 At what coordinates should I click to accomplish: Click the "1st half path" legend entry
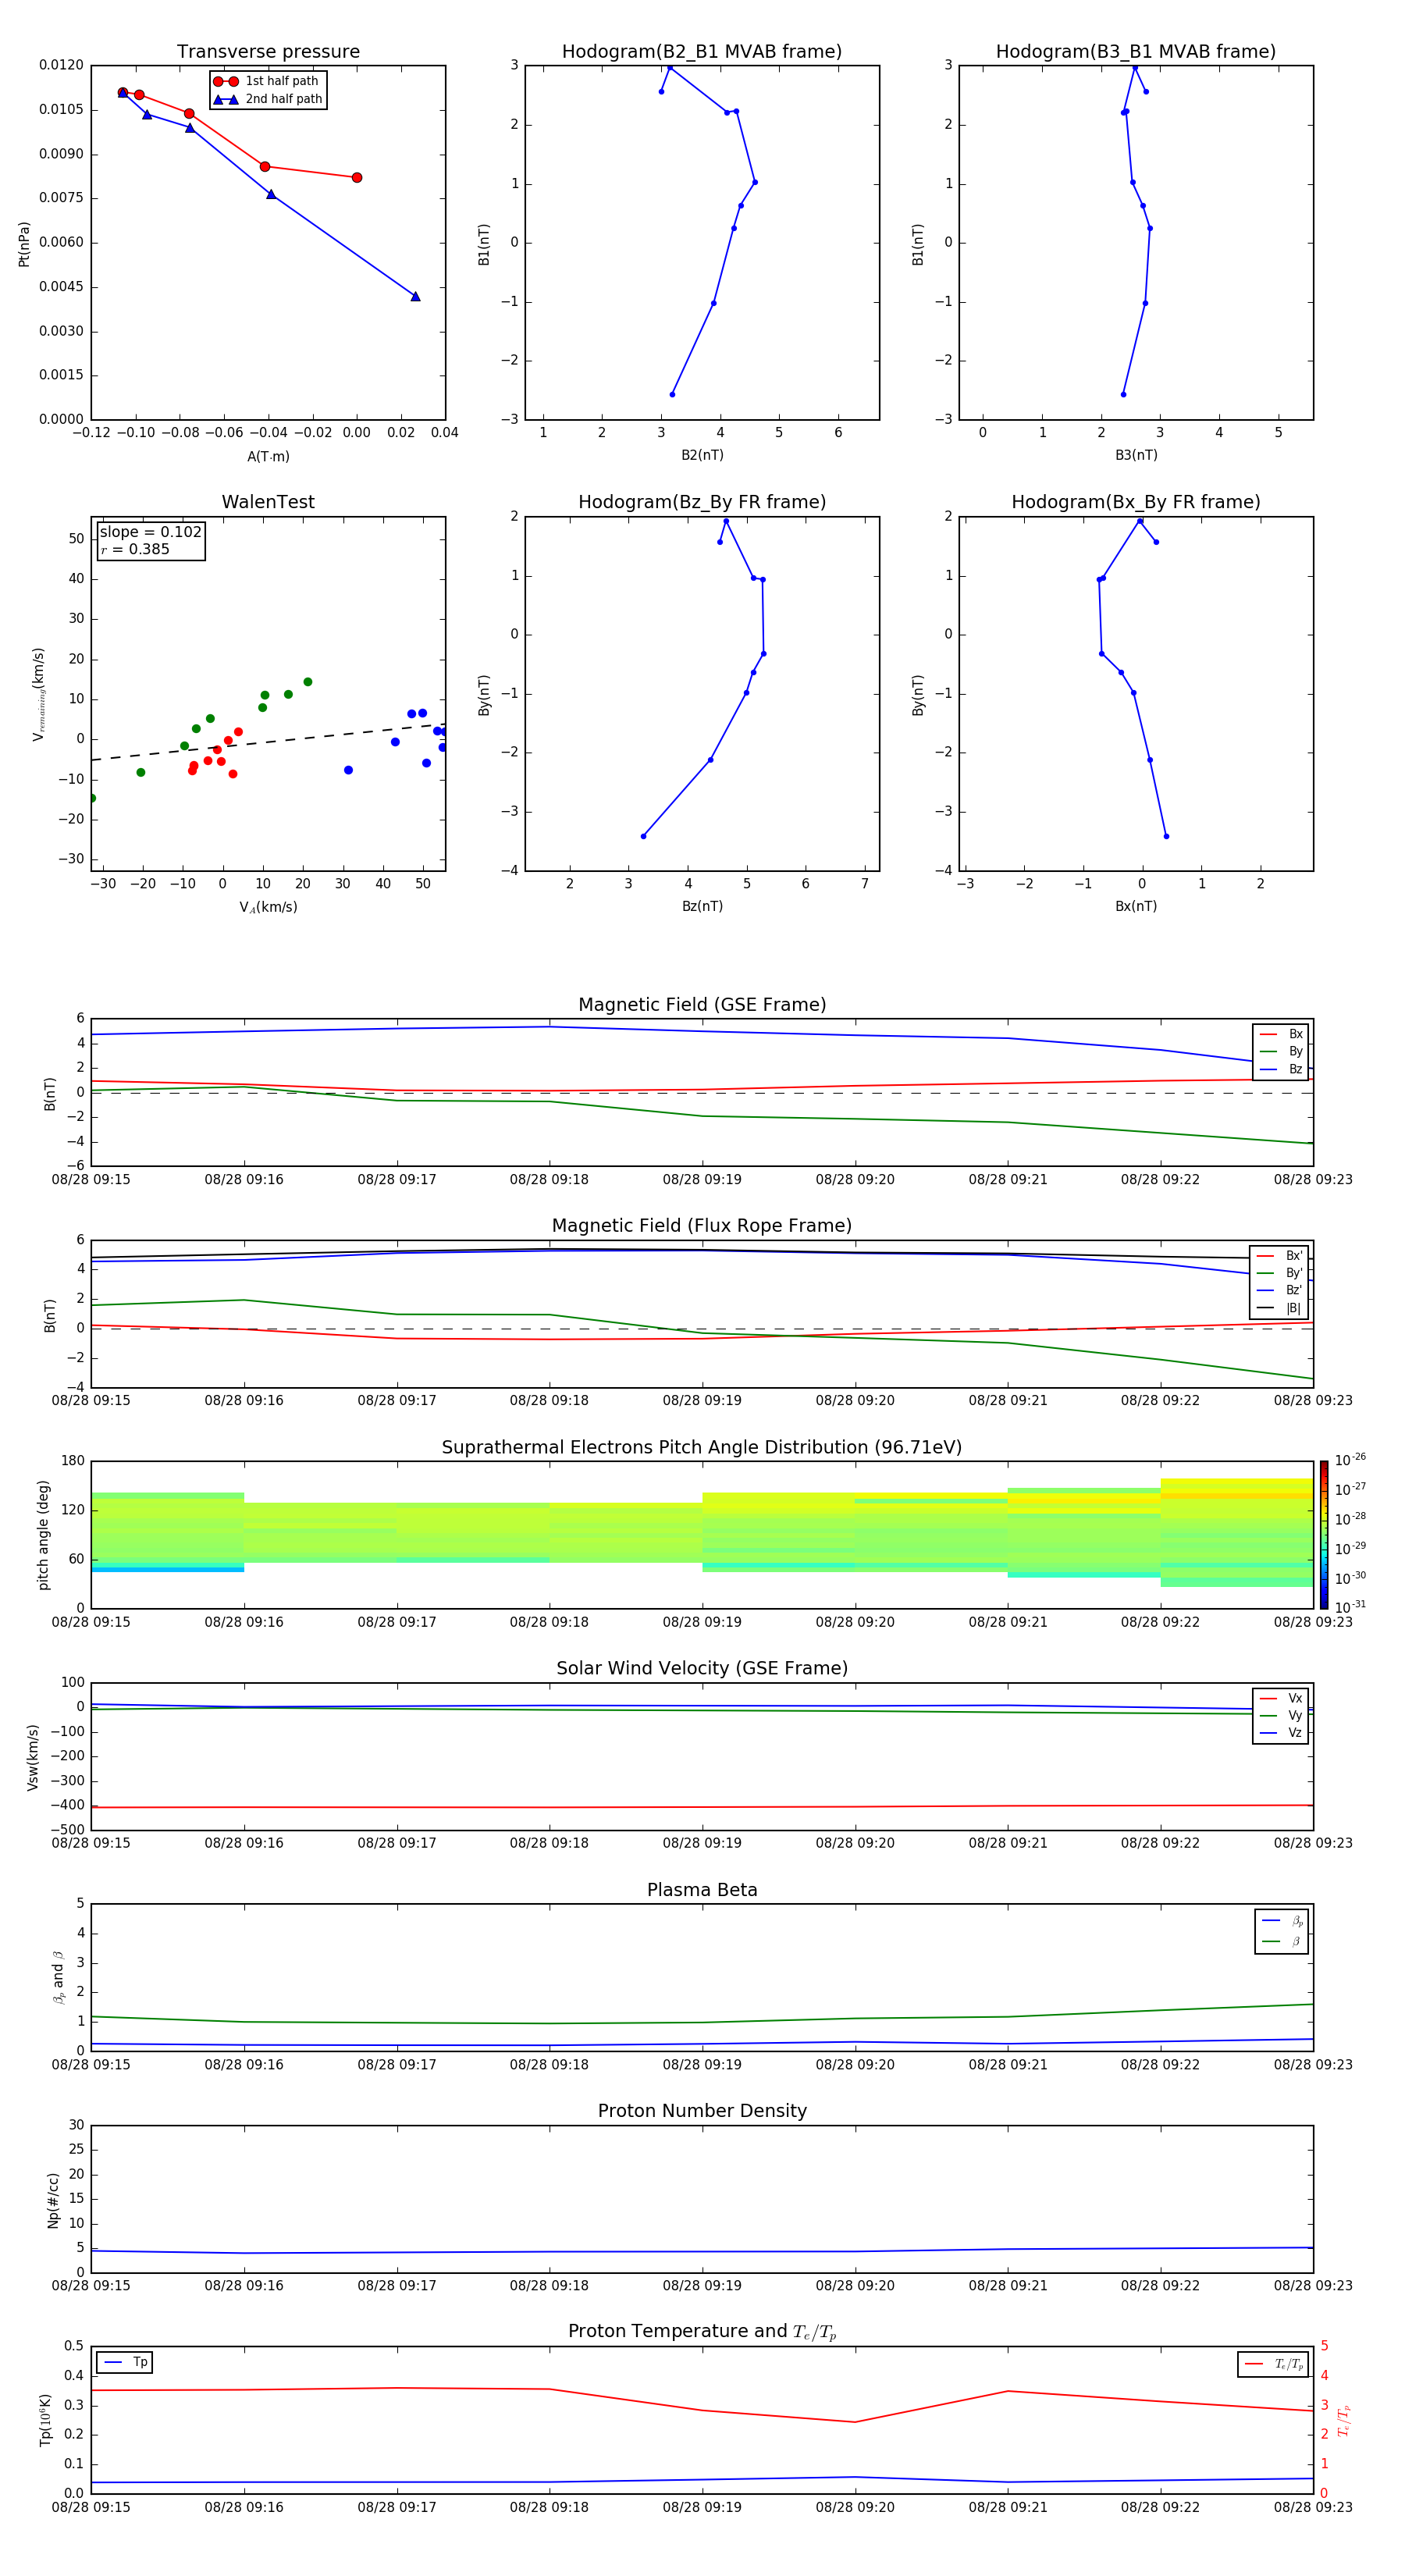[267, 81]
